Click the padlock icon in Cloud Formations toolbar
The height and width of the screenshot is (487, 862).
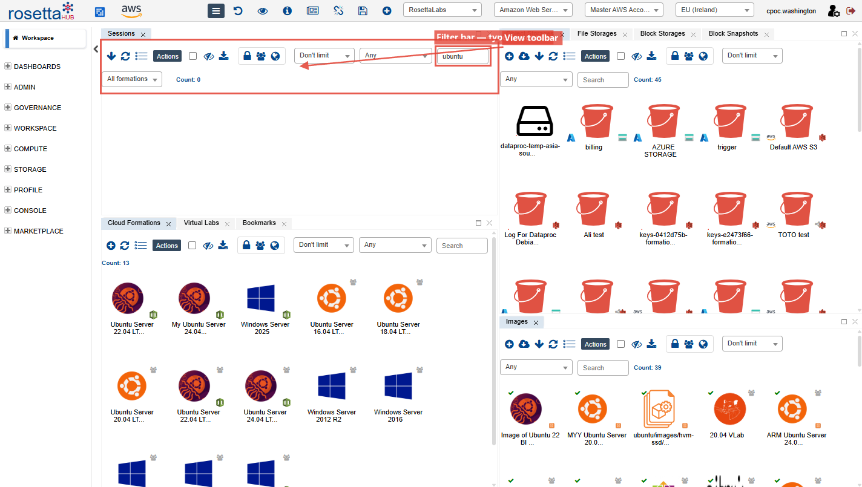(246, 246)
